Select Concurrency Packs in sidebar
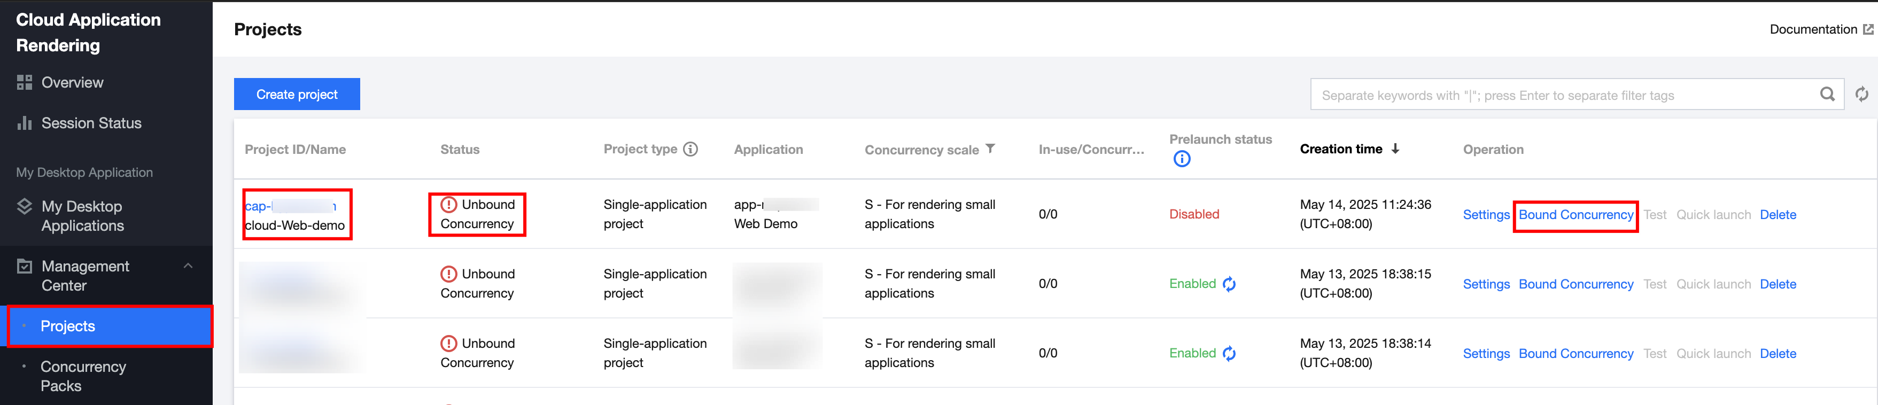The width and height of the screenshot is (1878, 405). pos(83,376)
